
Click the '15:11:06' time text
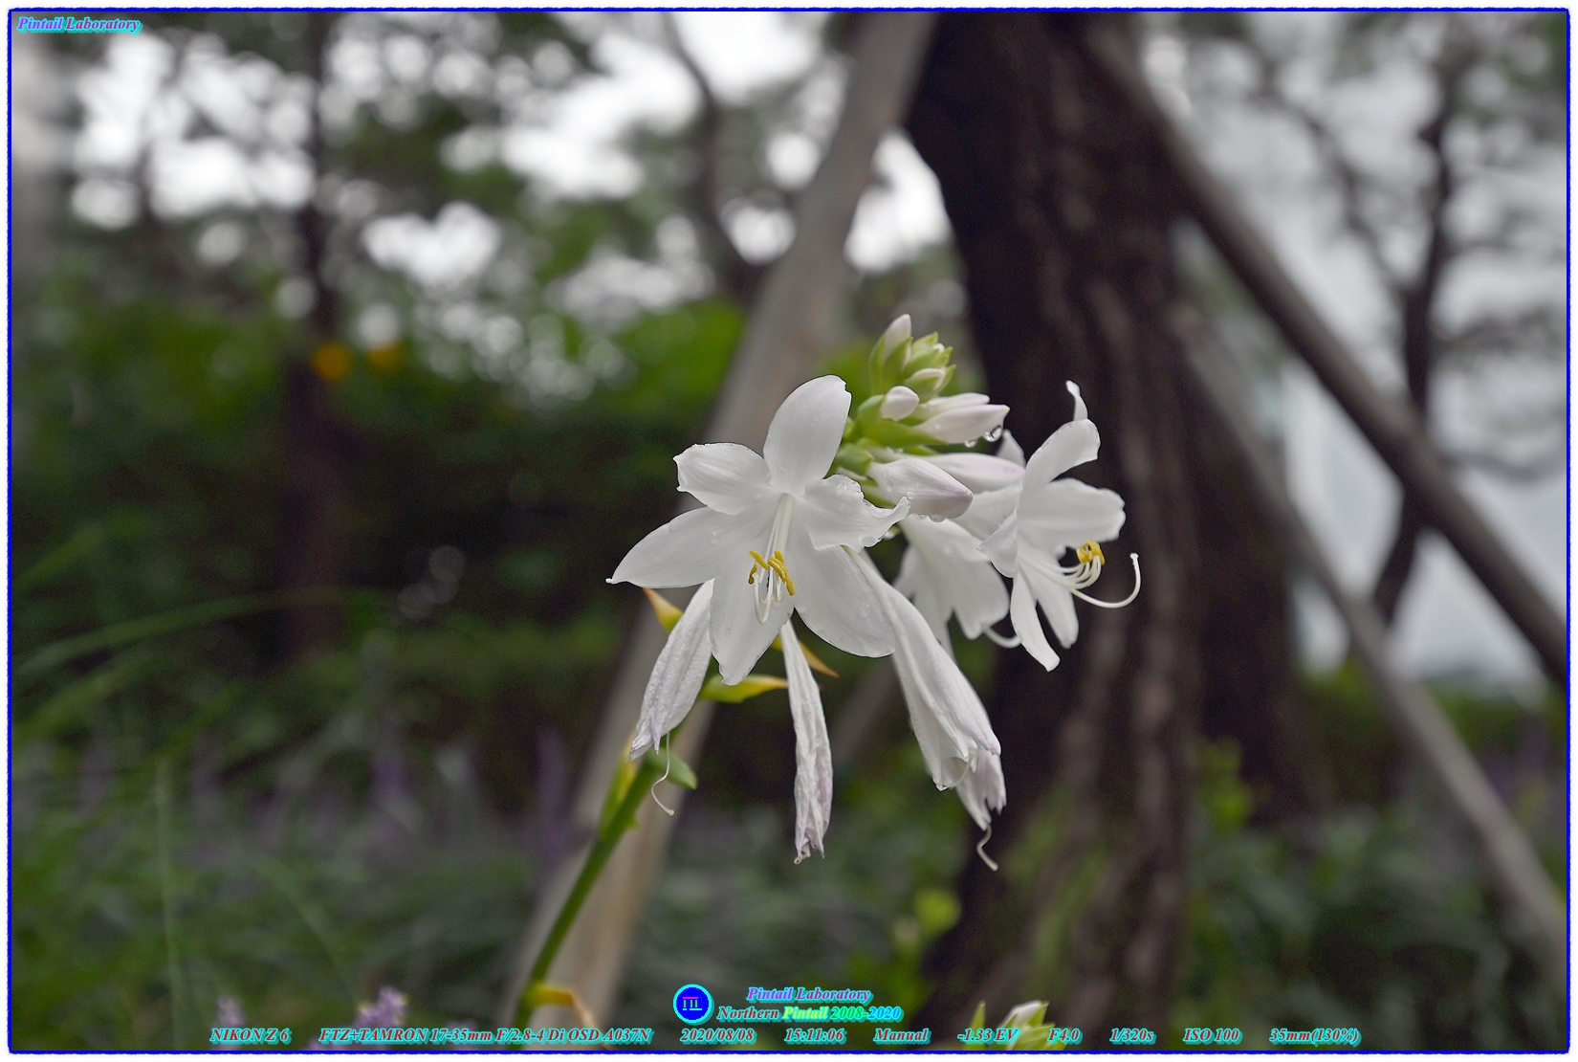pos(814,1035)
